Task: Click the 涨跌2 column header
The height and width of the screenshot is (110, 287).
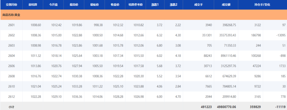Action: (174, 5)
